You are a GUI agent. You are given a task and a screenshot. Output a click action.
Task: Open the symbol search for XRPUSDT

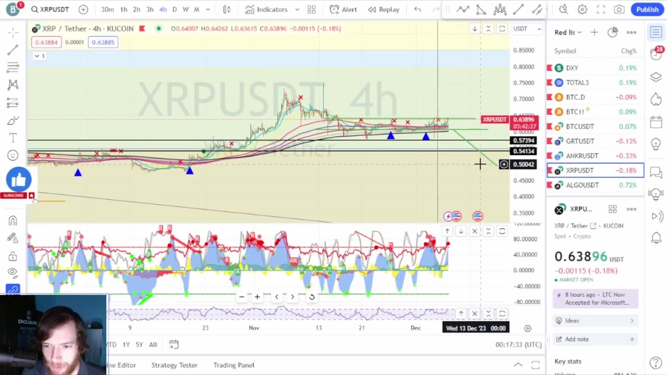click(50, 9)
